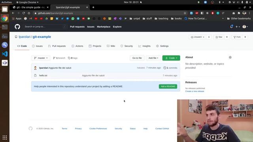Open the lparolari owner link
Screen dimensions: 253x142
(x=25, y=37)
